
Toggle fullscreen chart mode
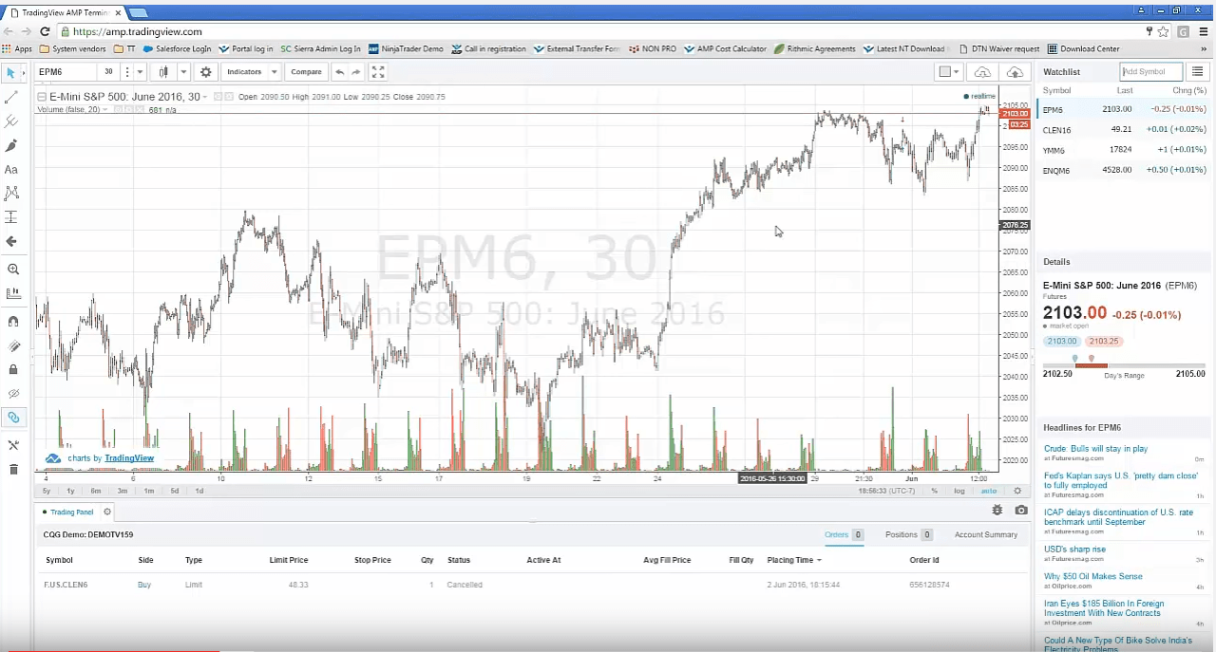[x=378, y=72]
